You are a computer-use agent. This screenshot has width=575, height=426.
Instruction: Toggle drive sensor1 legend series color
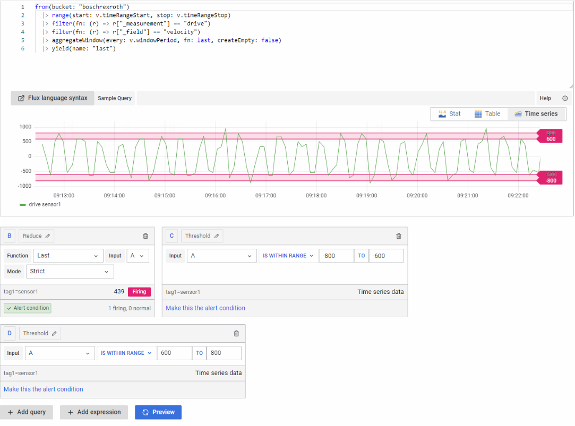[x=23, y=204]
